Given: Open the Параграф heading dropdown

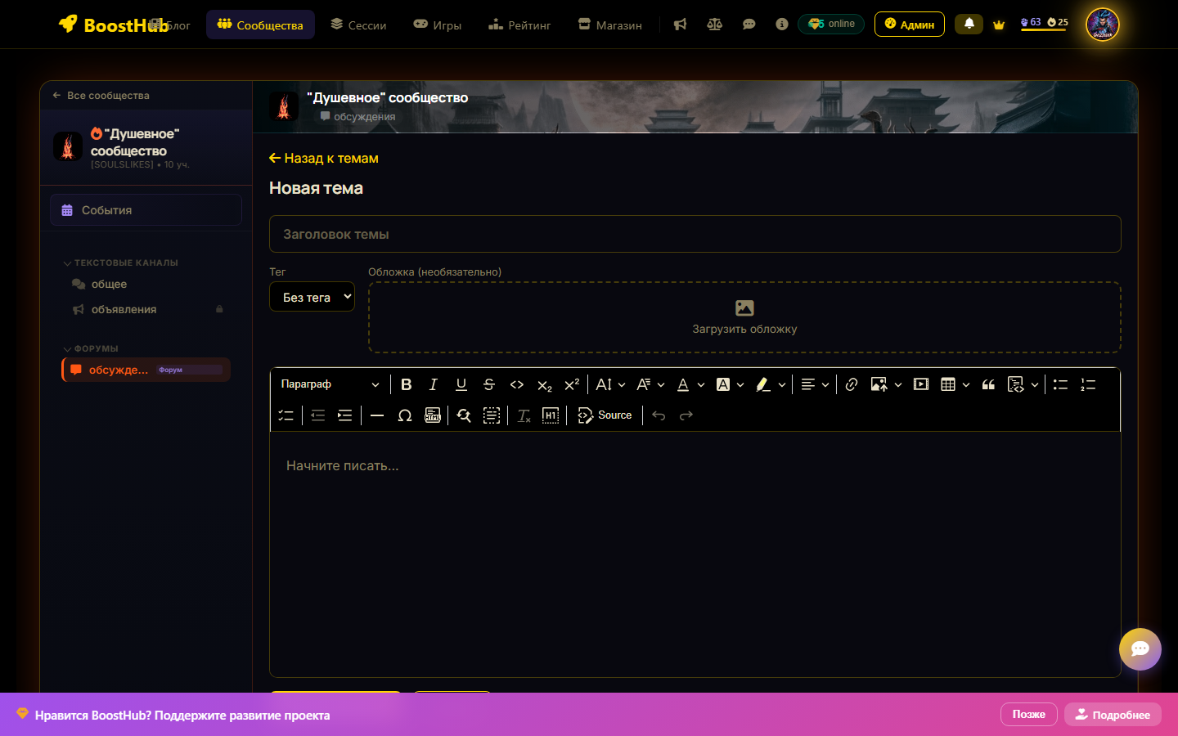Looking at the screenshot, I should pos(330,384).
